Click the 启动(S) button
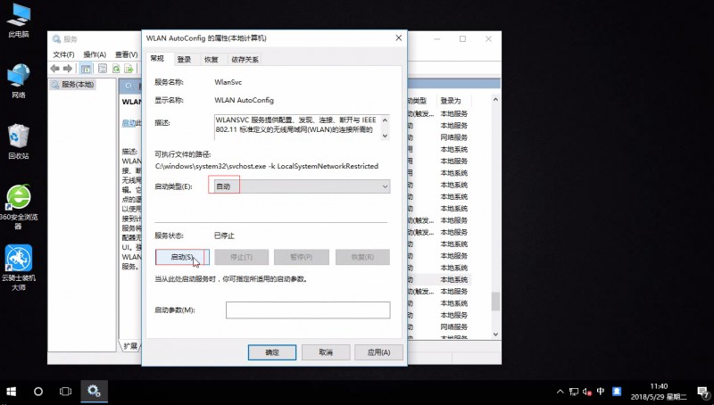The image size is (714, 405). [x=182, y=257]
